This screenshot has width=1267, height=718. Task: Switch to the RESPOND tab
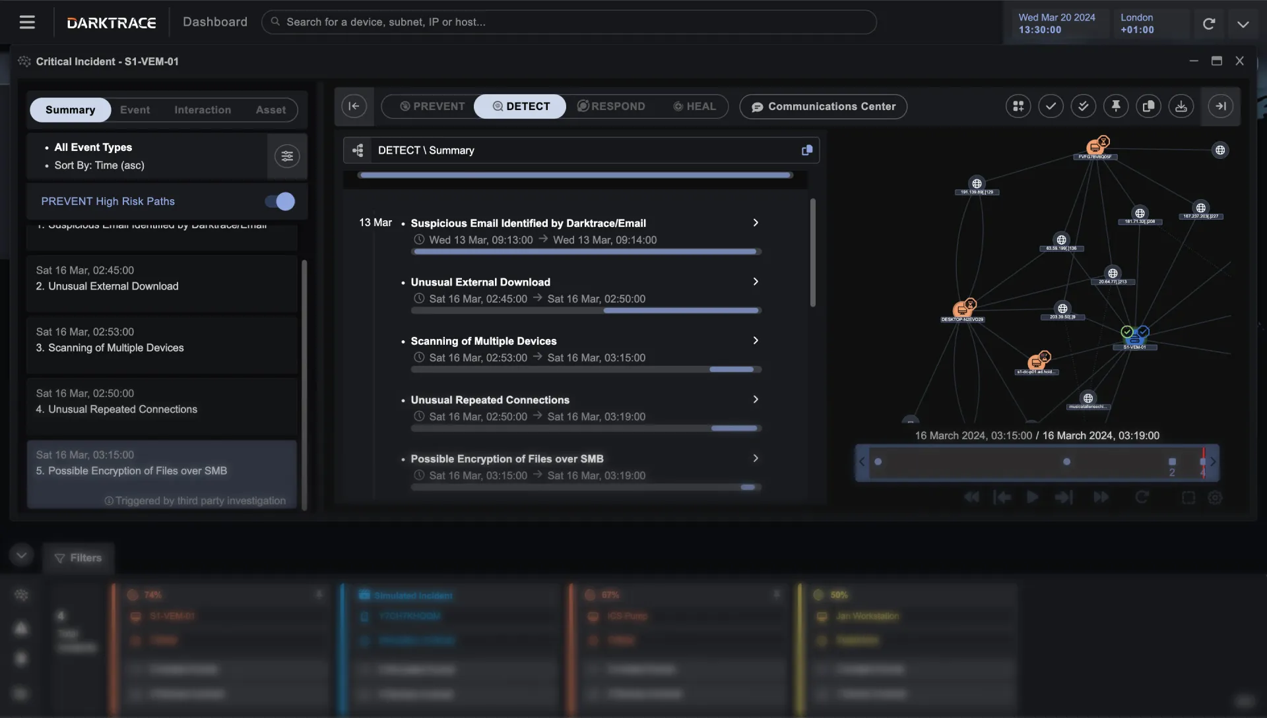pyautogui.click(x=611, y=107)
